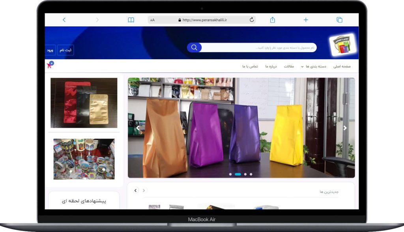404x232 pixels.
Task: Click the store logo image
Action: (342, 45)
